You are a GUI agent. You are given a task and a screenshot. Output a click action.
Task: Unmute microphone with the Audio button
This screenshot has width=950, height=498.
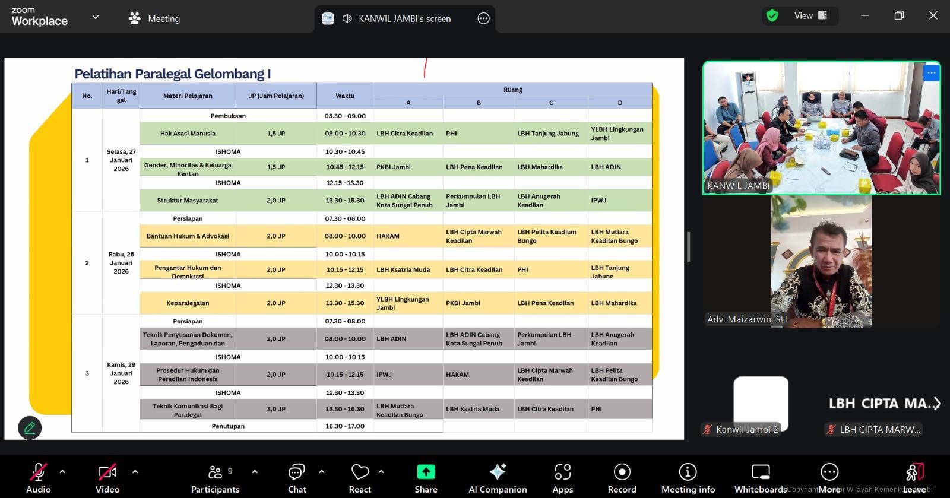38,478
